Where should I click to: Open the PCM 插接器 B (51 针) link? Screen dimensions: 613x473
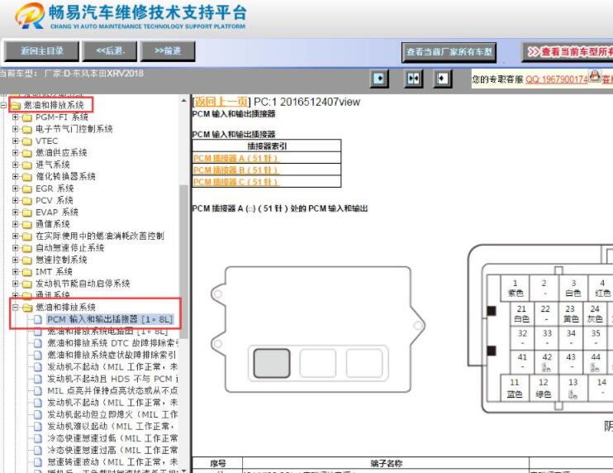(235, 170)
